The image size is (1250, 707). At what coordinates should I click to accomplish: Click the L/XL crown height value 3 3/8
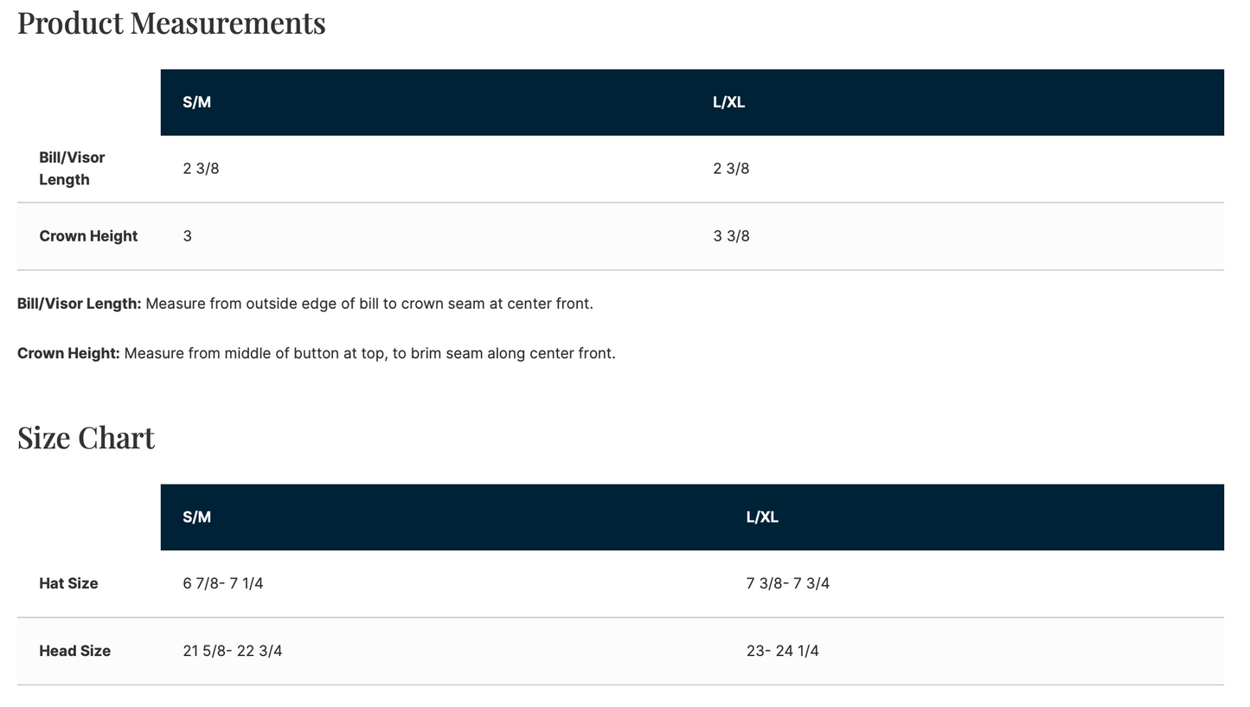point(731,236)
